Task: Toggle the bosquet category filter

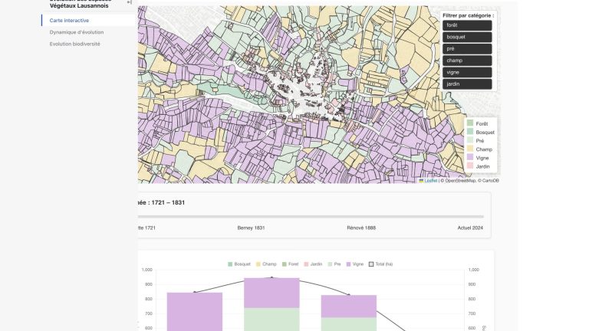Action: point(466,37)
